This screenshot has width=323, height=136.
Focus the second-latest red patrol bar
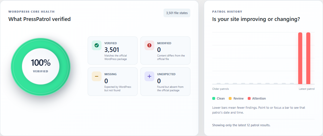pos(300,58)
